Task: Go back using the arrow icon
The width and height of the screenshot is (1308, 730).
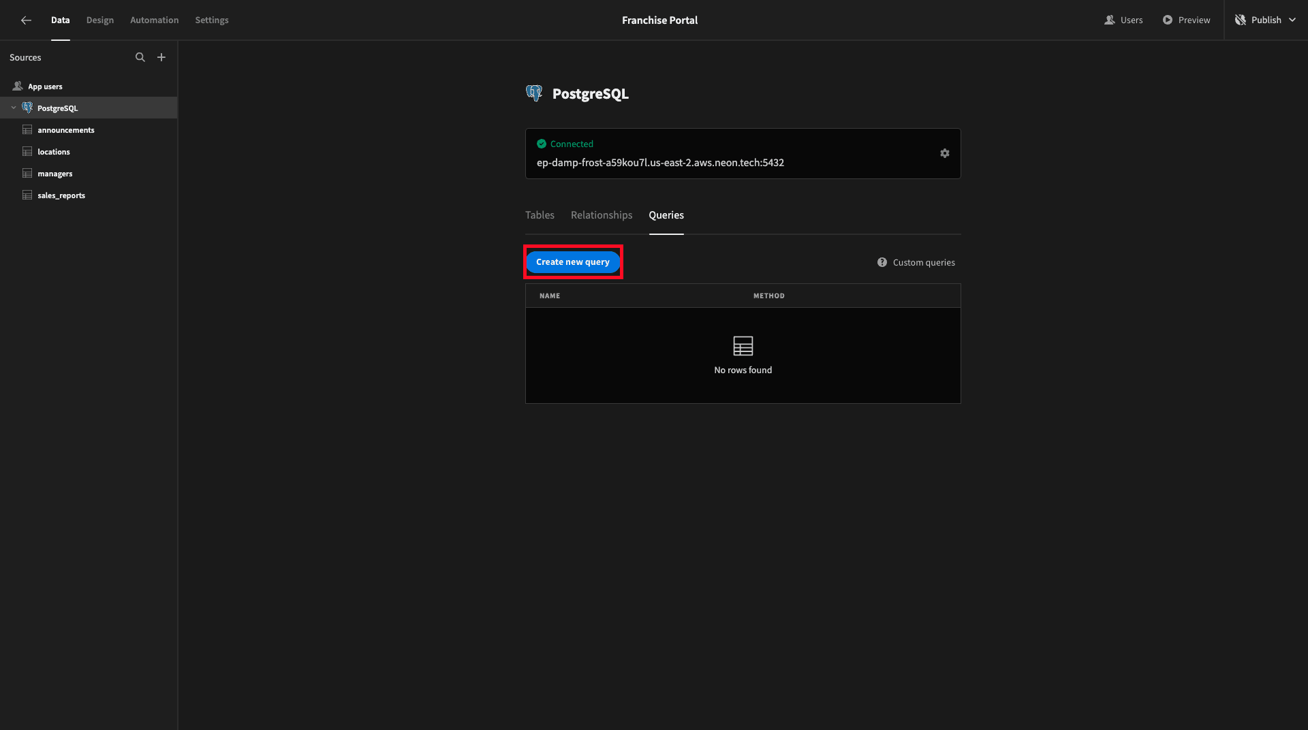Action: click(26, 20)
